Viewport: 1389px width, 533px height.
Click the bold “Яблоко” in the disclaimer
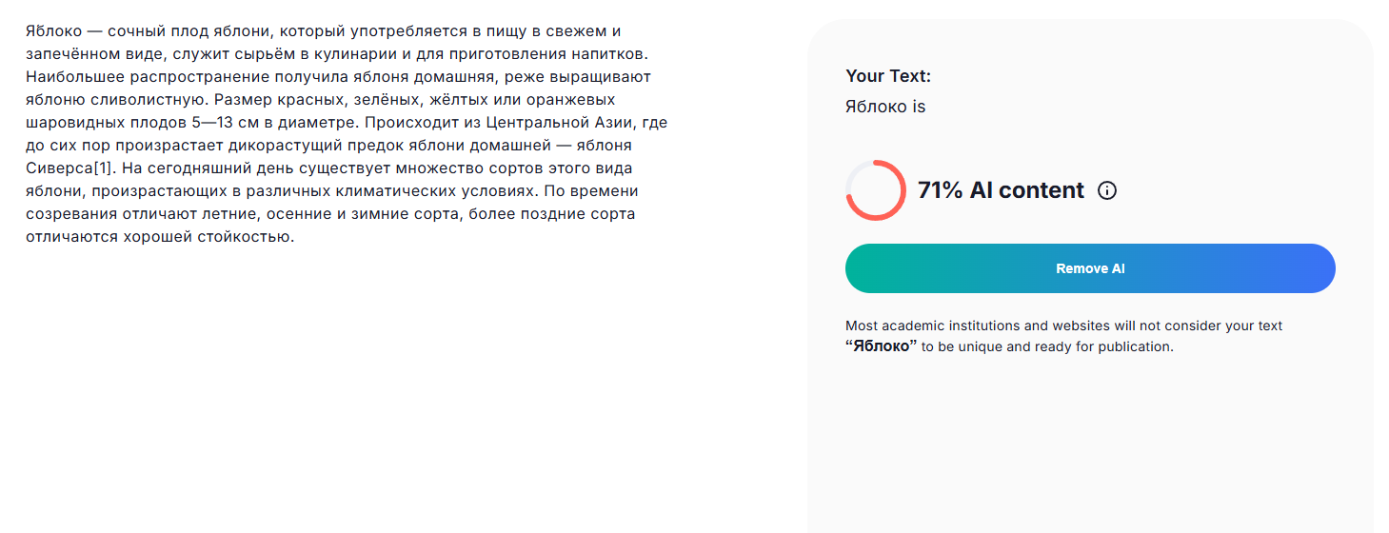click(x=881, y=346)
